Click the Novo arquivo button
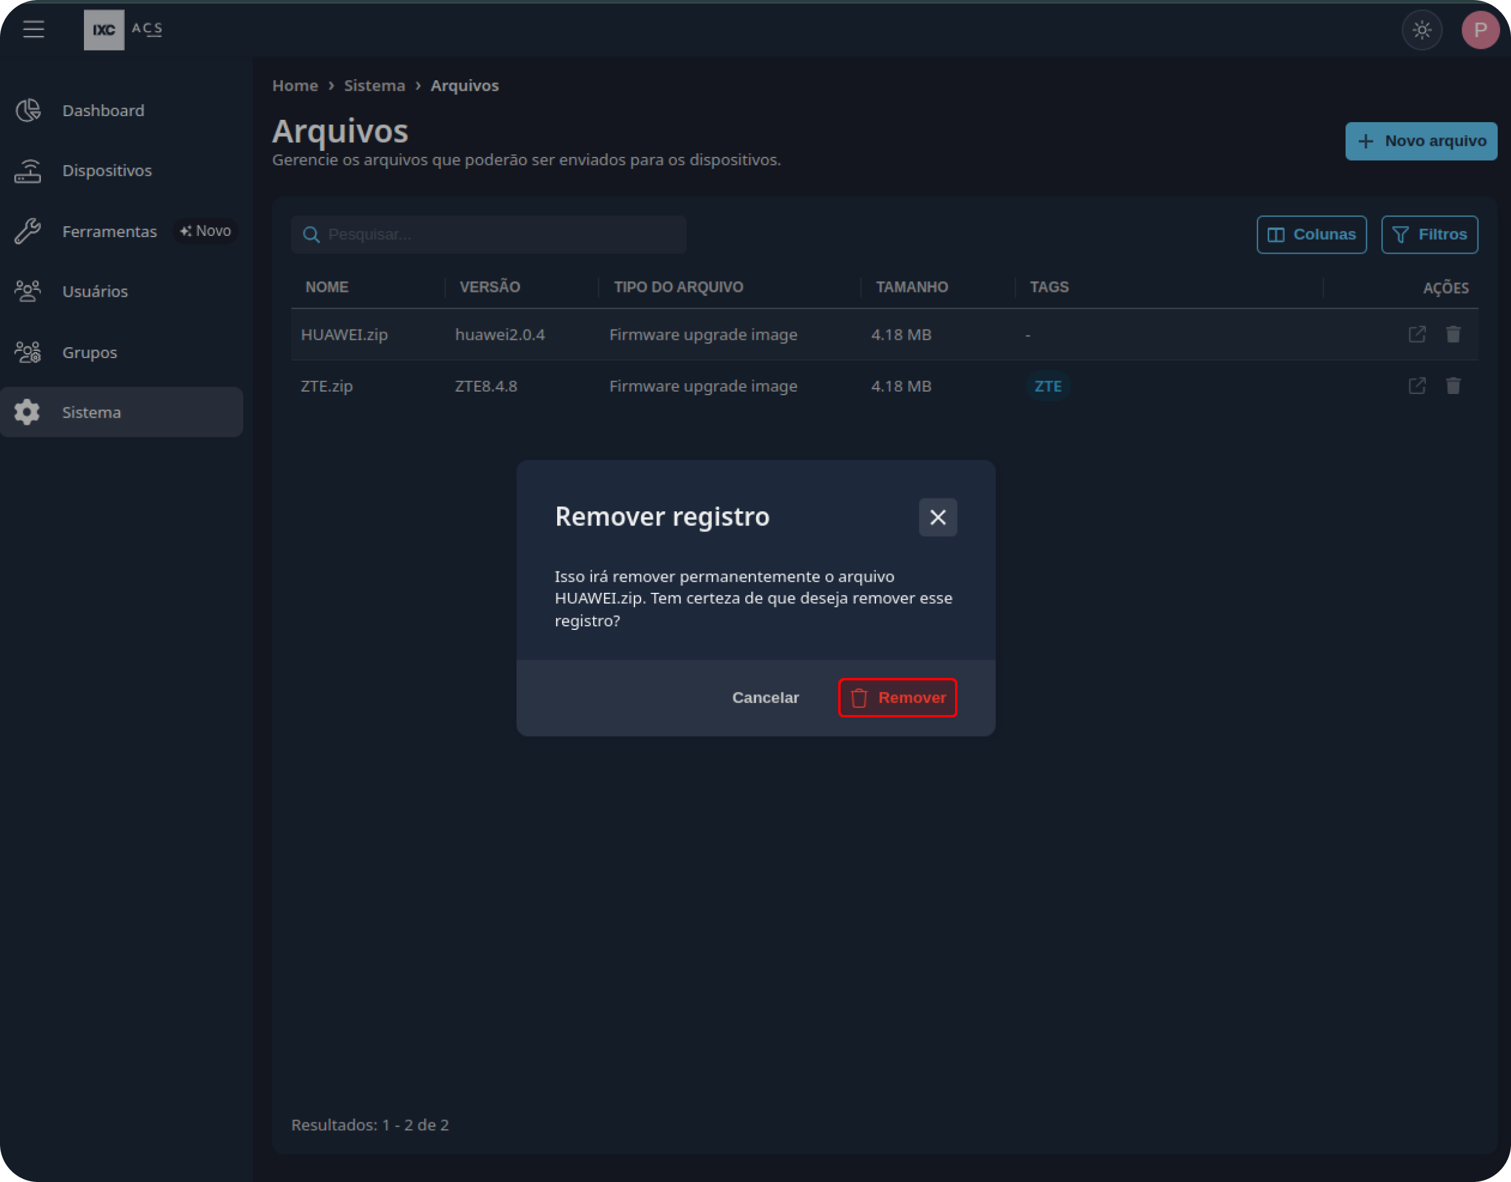The width and height of the screenshot is (1511, 1182). pyautogui.click(x=1421, y=141)
